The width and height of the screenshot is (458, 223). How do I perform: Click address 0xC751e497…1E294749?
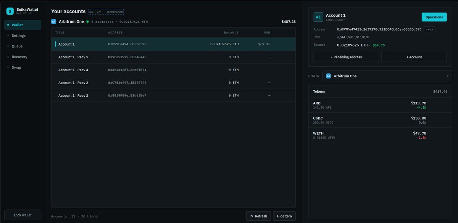pyautogui.click(x=127, y=83)
